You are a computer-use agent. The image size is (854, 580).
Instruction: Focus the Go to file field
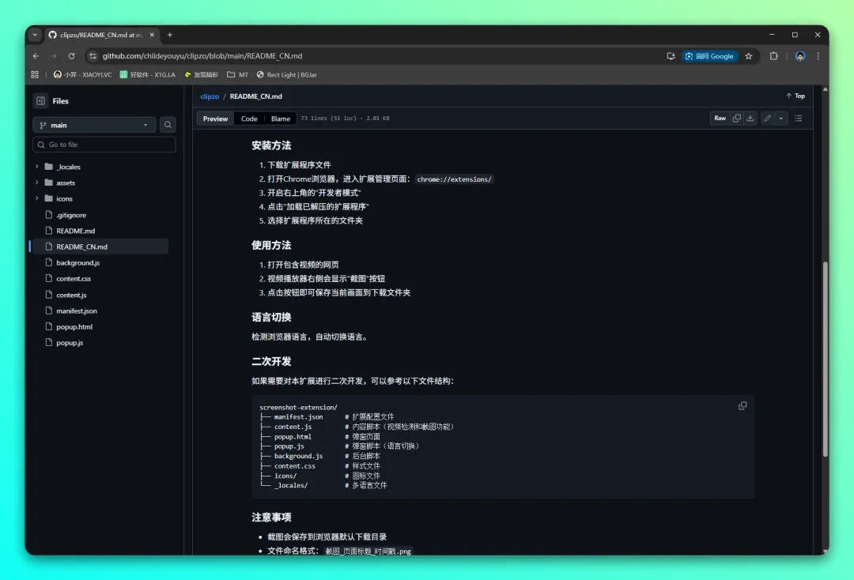point(104,145)
